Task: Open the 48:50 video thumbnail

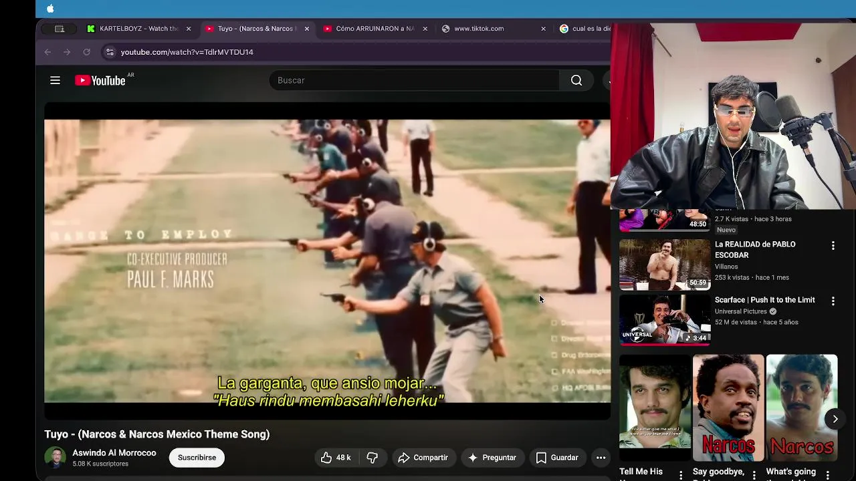Action: 665,220
